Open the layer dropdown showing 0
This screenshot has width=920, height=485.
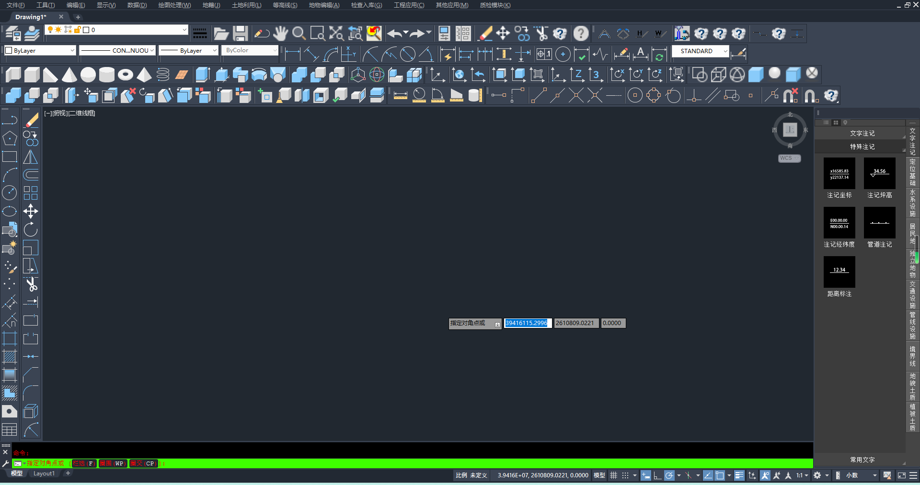115,30
